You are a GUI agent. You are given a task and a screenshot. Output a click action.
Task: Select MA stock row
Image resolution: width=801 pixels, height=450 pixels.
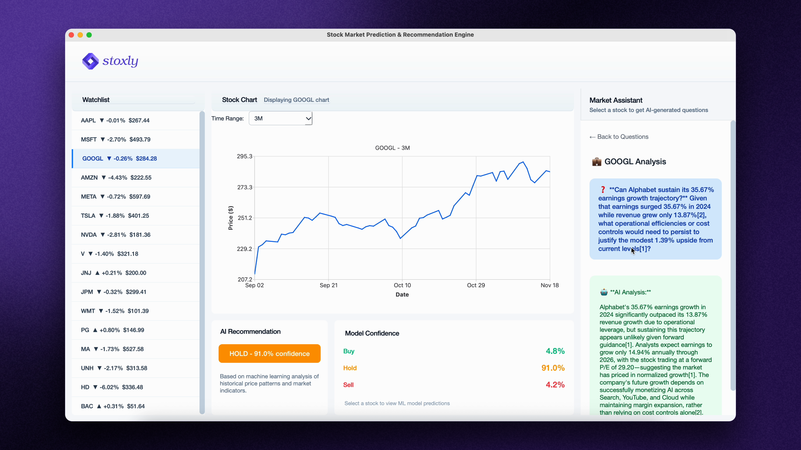tap(136, 349)
